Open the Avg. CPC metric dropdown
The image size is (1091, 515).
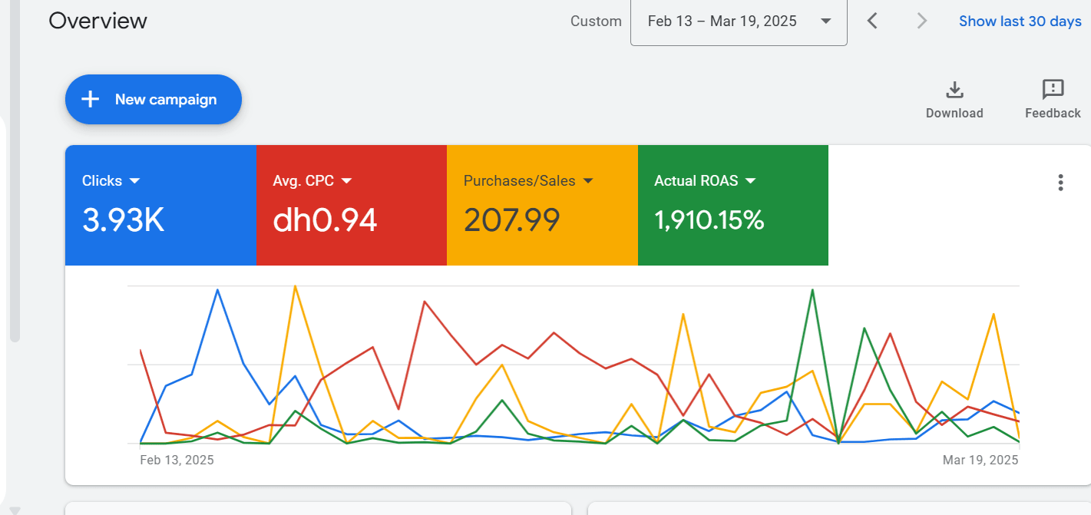click(x=346, y=181)
